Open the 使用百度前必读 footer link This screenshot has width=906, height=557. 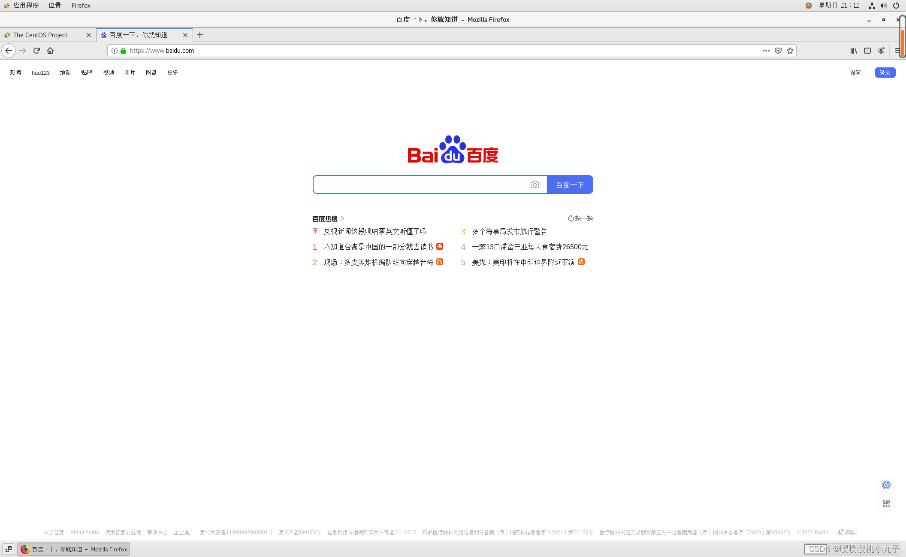123,533
